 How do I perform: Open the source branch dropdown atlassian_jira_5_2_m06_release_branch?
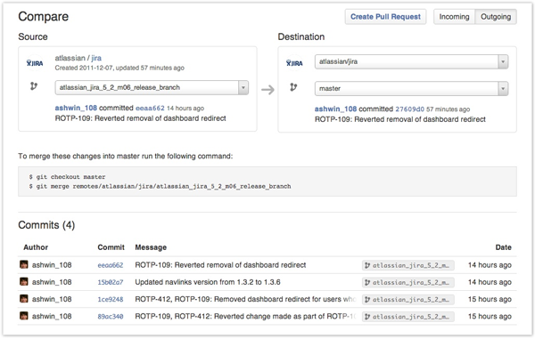[152, 87]
